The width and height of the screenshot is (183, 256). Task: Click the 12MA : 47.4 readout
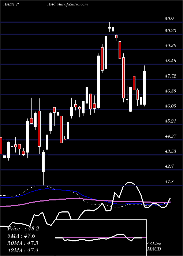[23, 250]
